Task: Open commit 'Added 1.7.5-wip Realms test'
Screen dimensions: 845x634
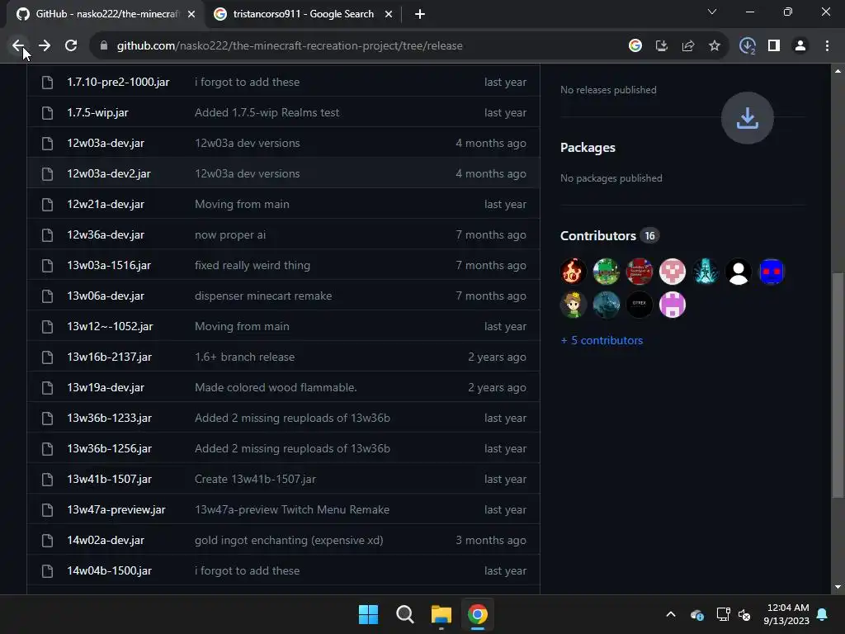Action: 267,112
